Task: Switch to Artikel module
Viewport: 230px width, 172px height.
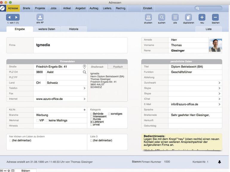Action: 67,8
